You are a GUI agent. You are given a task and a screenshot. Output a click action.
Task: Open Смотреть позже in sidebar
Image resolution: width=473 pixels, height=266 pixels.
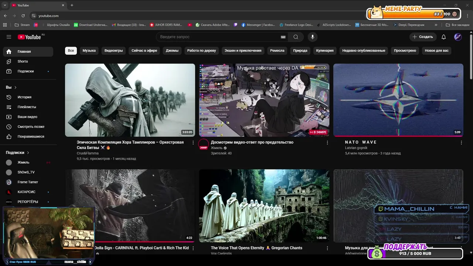28,127
